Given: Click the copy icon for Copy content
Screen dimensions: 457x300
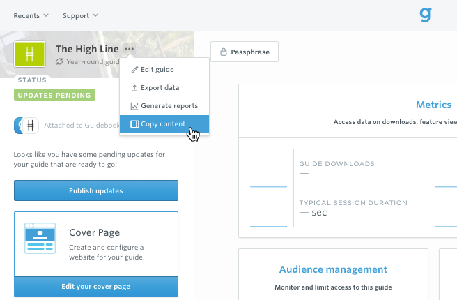Looking at the screenshot, I should [x=134, y=124].
